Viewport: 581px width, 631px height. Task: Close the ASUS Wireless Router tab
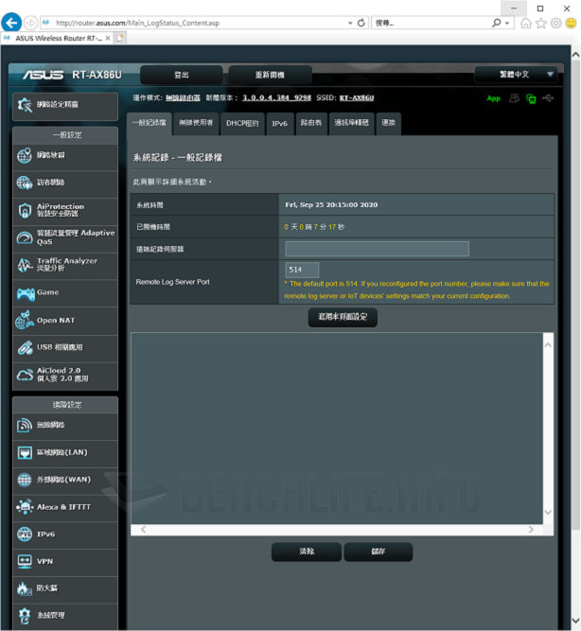point(108,38)
